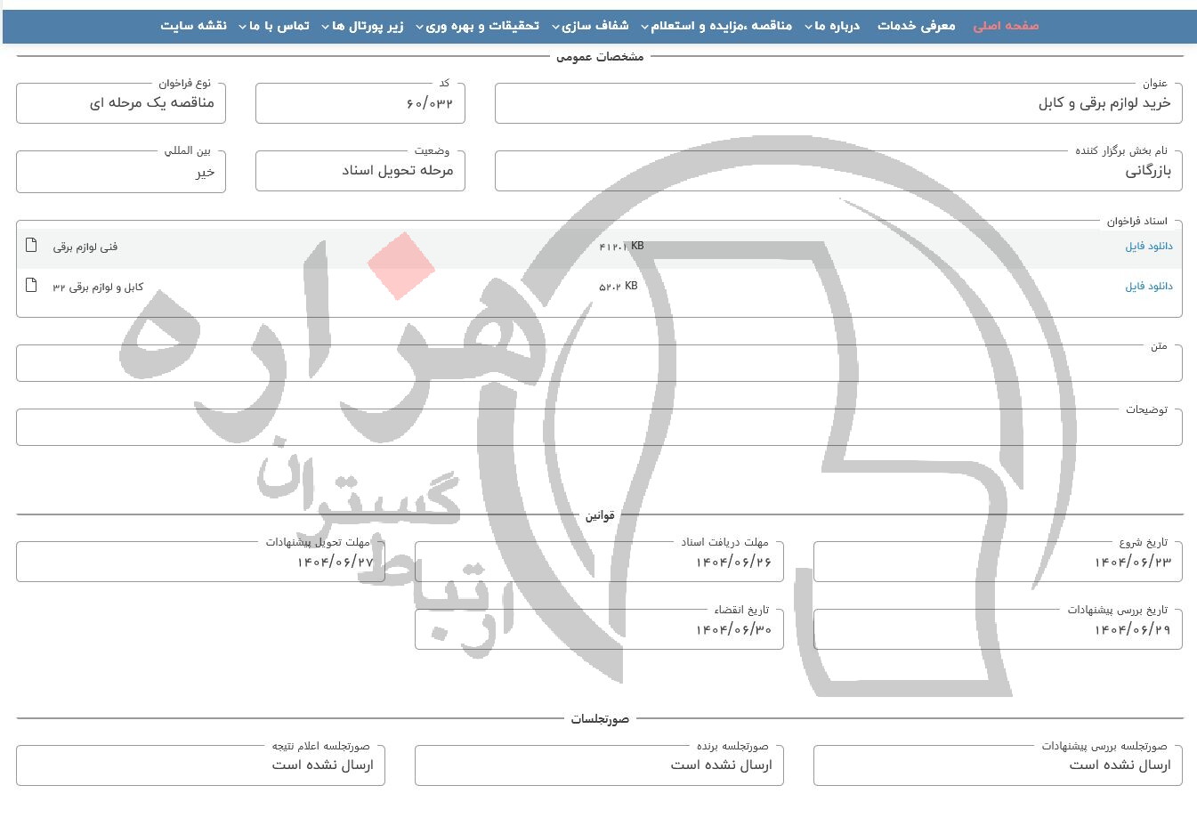Expand the مناقصه ،مزایده و استعلام menu
The height and width of the screenshot is (834, 1197).
pos(716,26)
